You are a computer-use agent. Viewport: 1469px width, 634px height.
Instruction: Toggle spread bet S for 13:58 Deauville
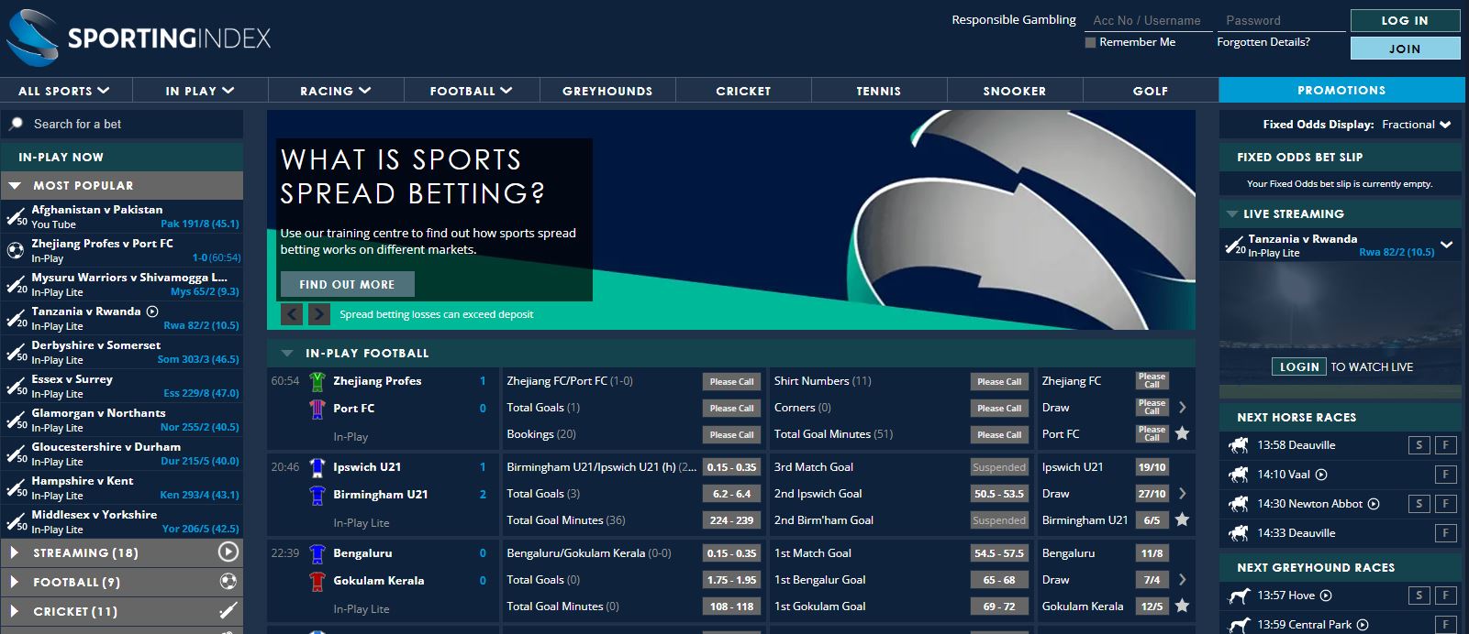(1419, 445)
